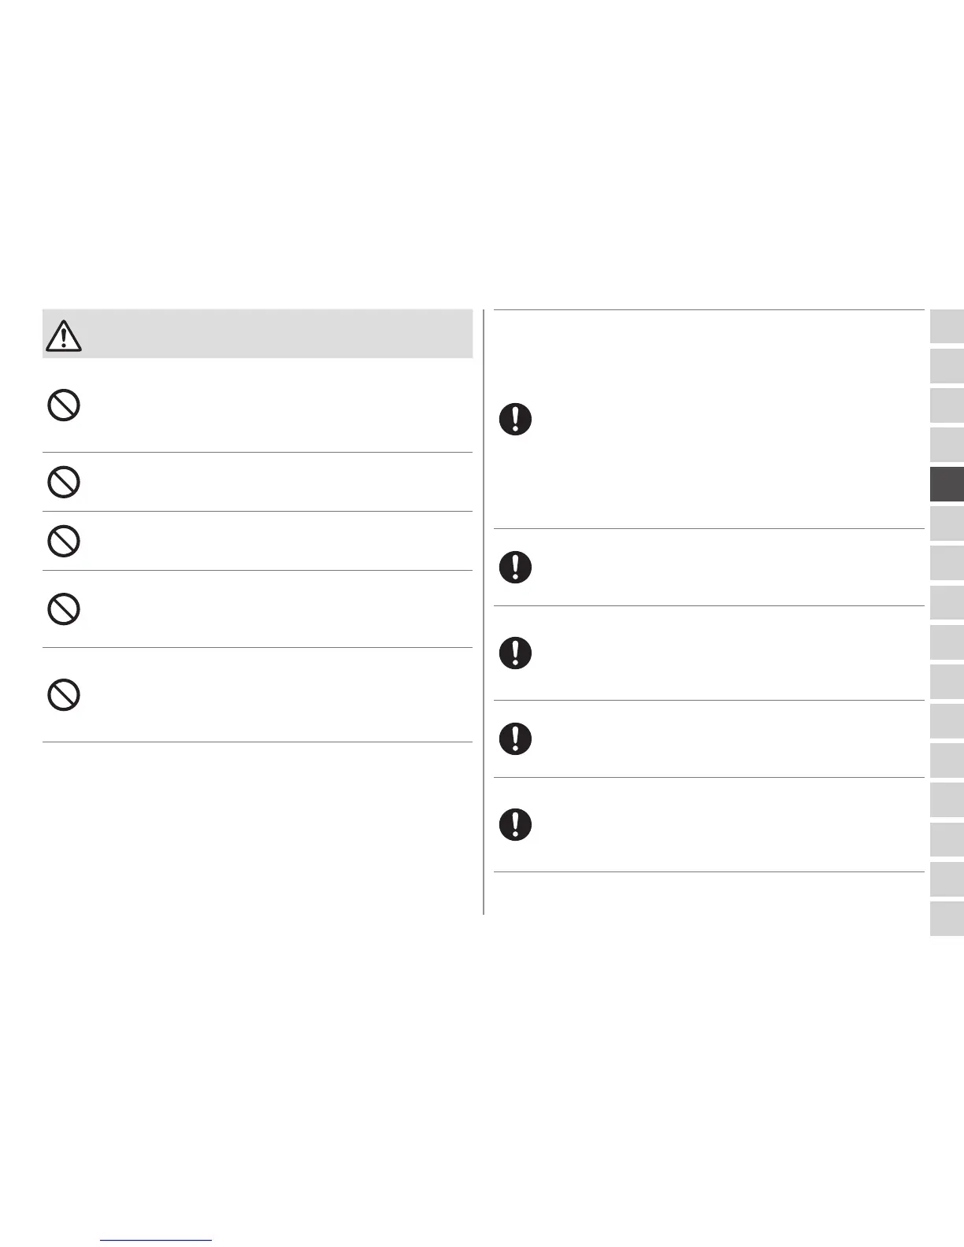Select the second gray side tab from top
This screenshot has height=1247, width=964.
(x=947, y=365)
